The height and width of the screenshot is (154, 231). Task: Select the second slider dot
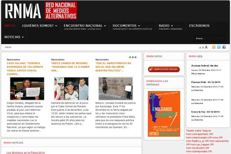coord(133,57)
